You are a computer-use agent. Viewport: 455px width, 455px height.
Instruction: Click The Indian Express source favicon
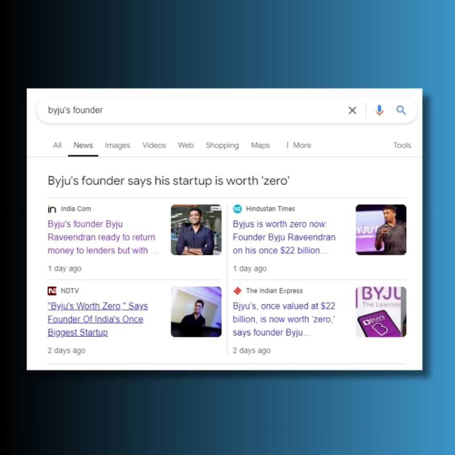pos(238,291)
